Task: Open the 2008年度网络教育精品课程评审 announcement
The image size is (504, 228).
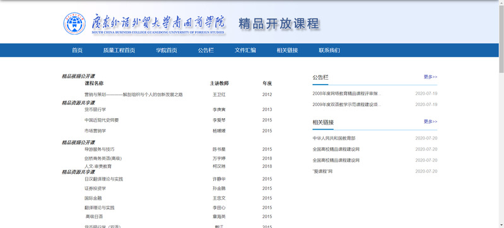Action: coord(347,93)
